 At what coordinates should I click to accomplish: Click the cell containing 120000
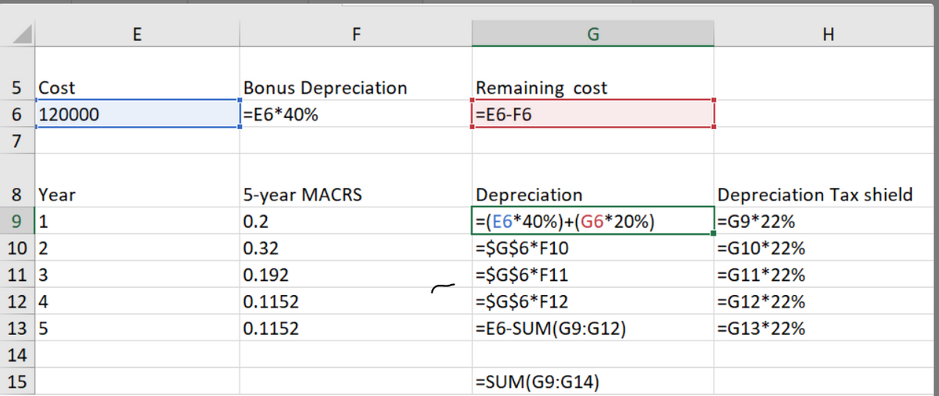click(136, 114)
